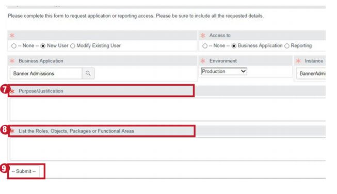Click the 'Environment' field label

[x=223, y=61]
